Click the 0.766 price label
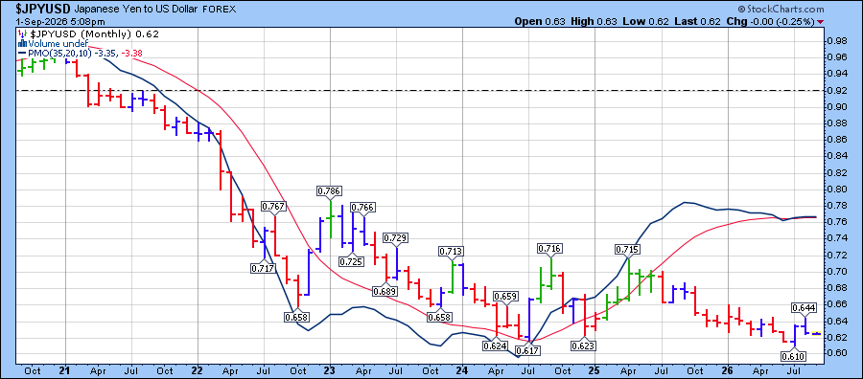863x379 pixels. point(363,207)
